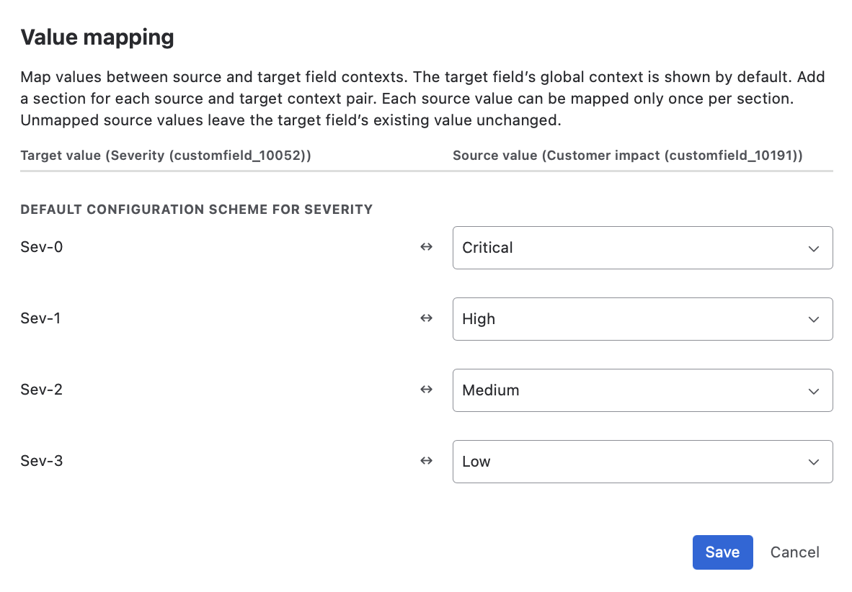Open the Critical source value dropdown
Image resolution: width=852 pixels, height=592 pixels.
642,248
